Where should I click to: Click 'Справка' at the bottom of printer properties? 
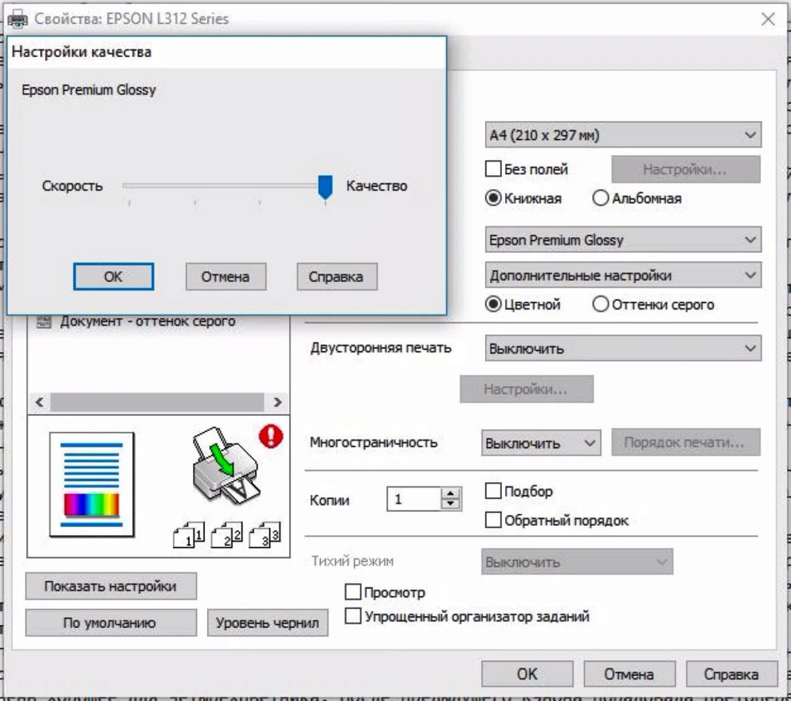tap(731, 674)
